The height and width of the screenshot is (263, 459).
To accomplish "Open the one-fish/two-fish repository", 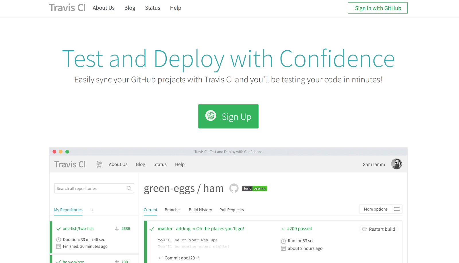I will tap(78, 228).
